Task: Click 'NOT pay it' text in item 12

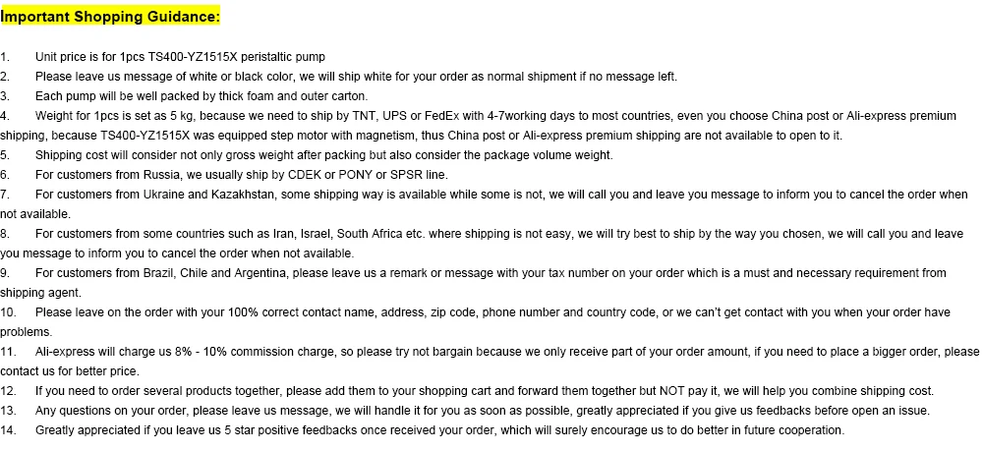Action: point(688,391)
